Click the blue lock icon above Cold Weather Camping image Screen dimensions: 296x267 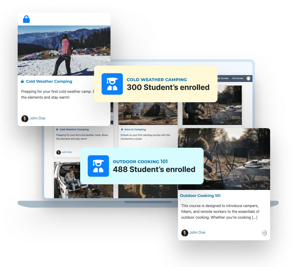click(27, 19)
